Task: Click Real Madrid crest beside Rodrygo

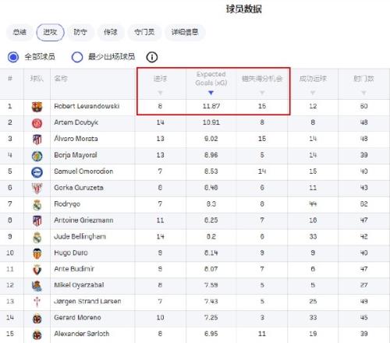Action: tap(37, 205)
